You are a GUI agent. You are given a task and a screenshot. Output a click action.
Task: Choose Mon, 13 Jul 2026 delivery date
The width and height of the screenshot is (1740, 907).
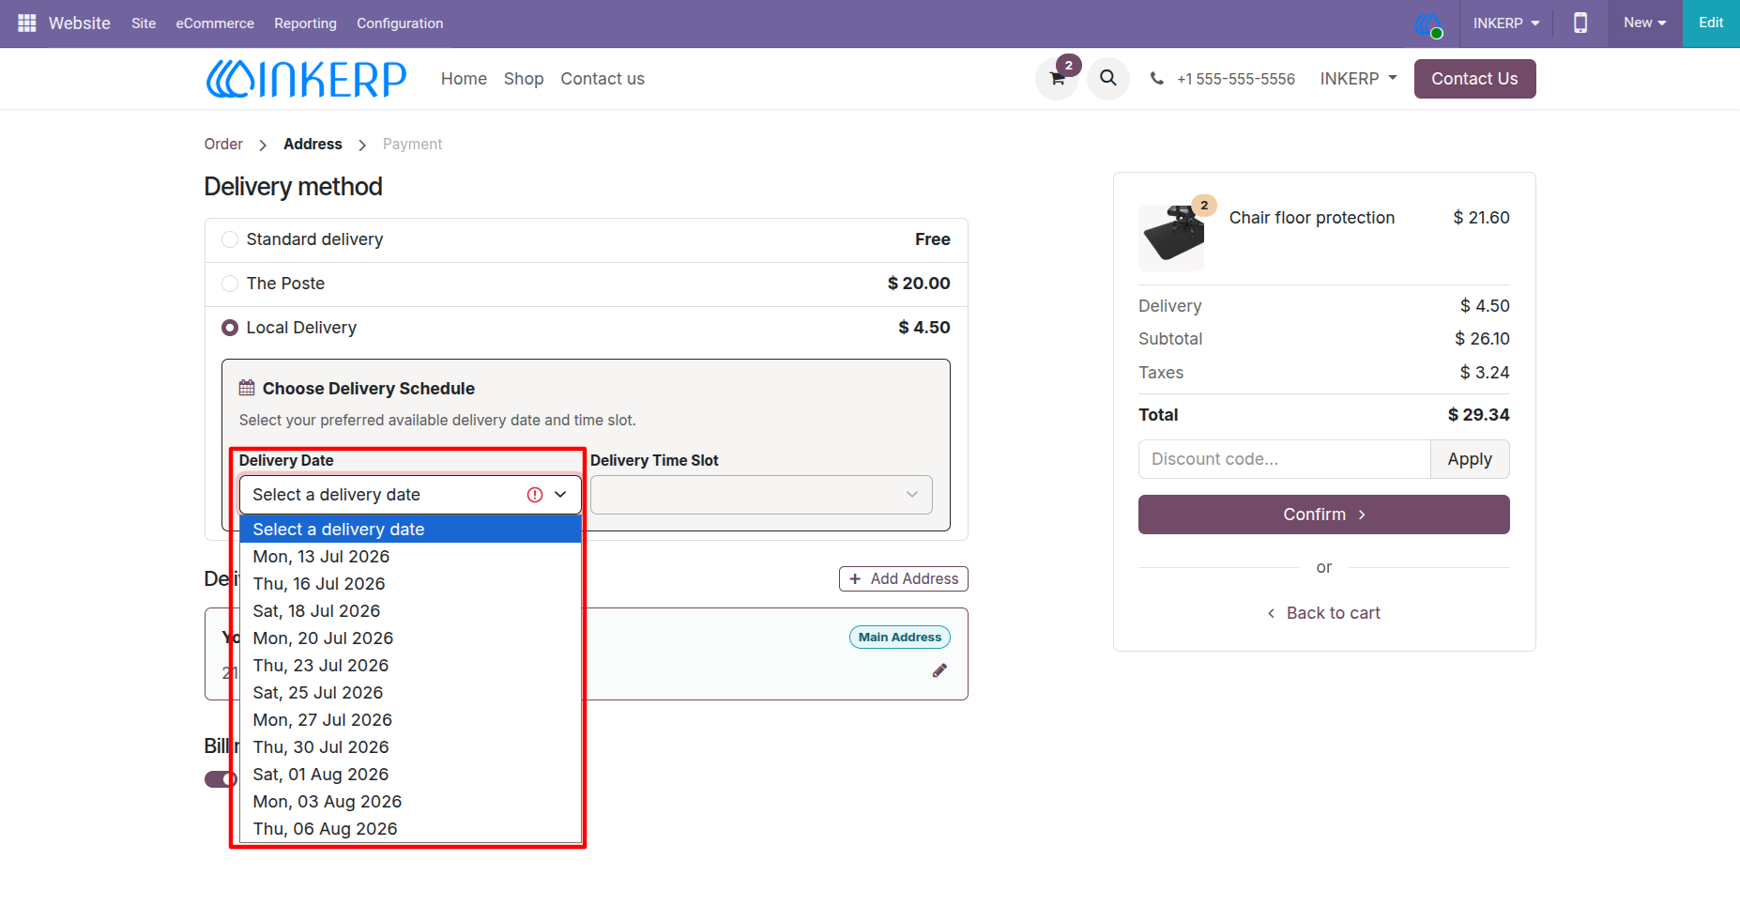[410, 557]
